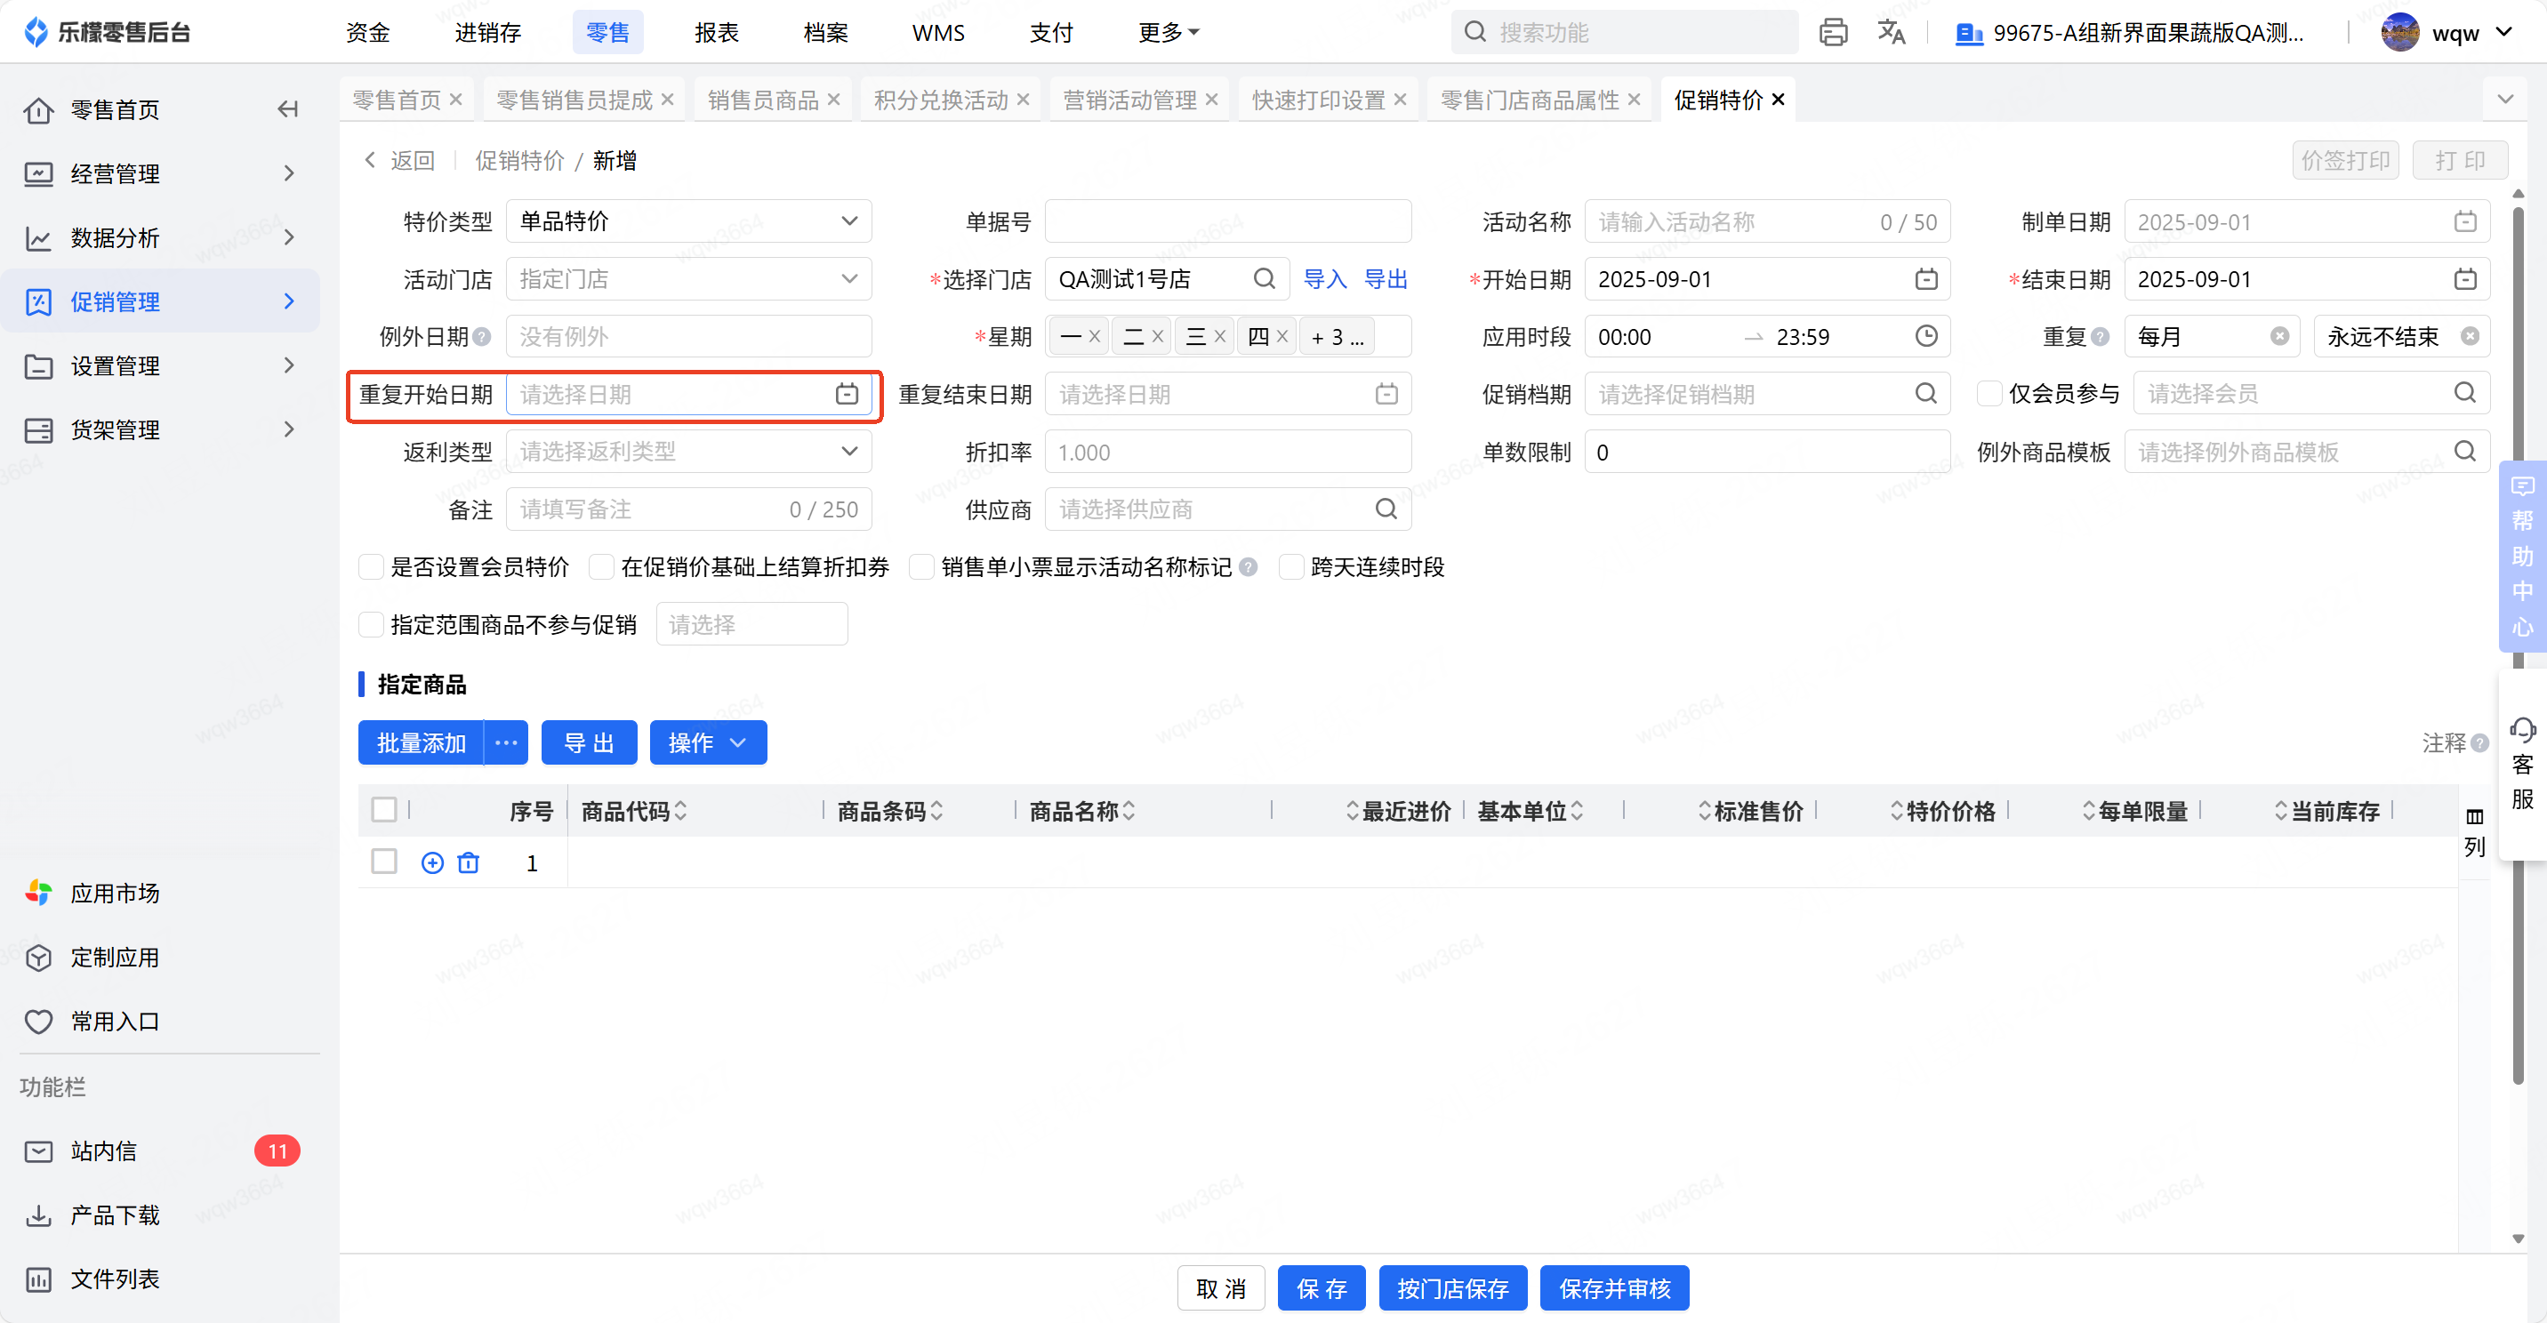Click 搜索功能 search box
This screenshot has height=1323, width=2547.
(1624, 33)
